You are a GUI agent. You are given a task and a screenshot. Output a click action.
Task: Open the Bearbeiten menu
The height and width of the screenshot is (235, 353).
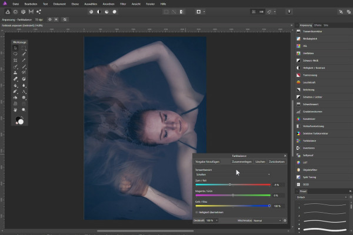tap(31, 4)
